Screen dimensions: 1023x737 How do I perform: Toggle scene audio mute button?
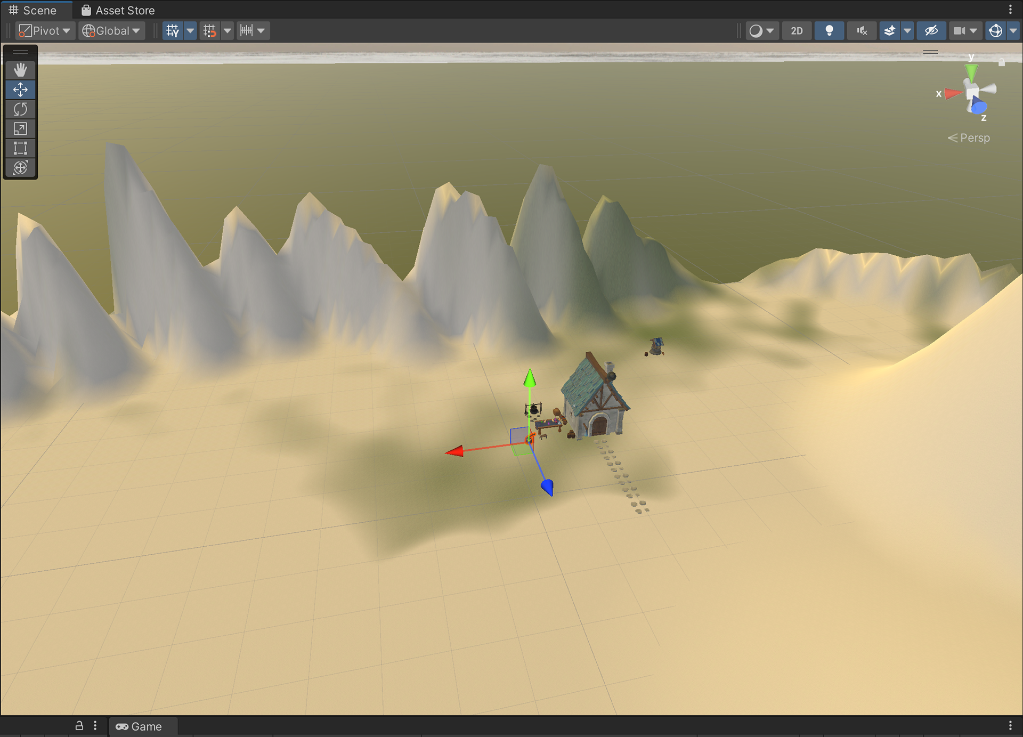point(862,31)
